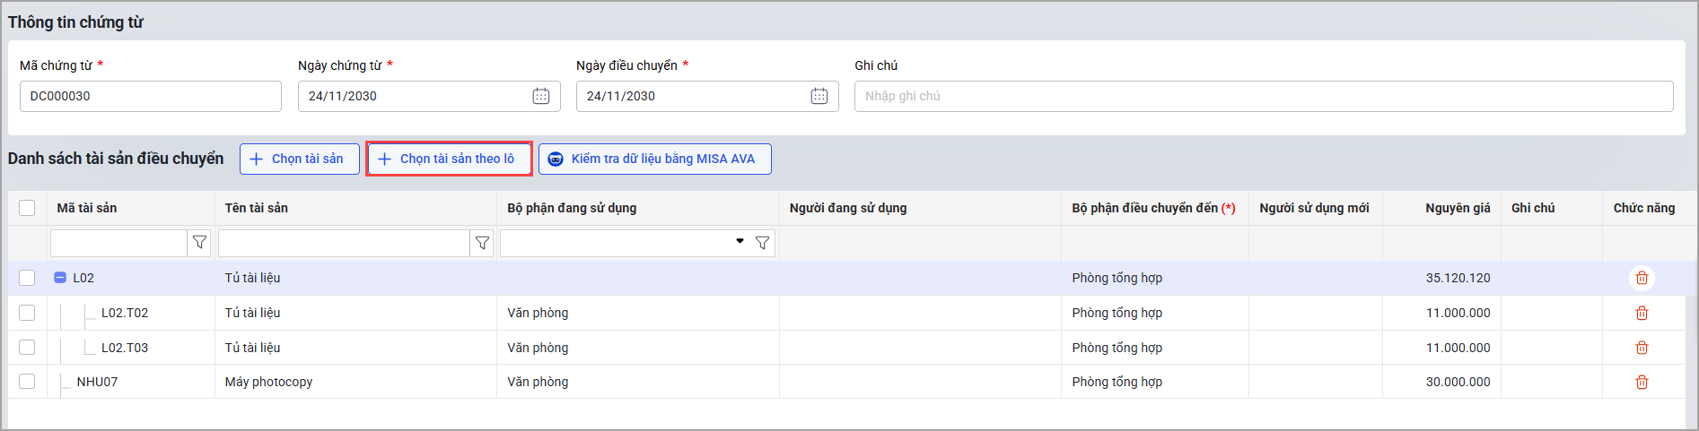Click the Chọn tài sản button

(x=299, y=159)
